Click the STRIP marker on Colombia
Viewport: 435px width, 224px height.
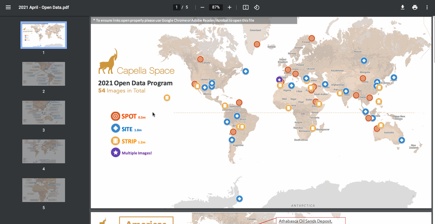coord(225,106)
